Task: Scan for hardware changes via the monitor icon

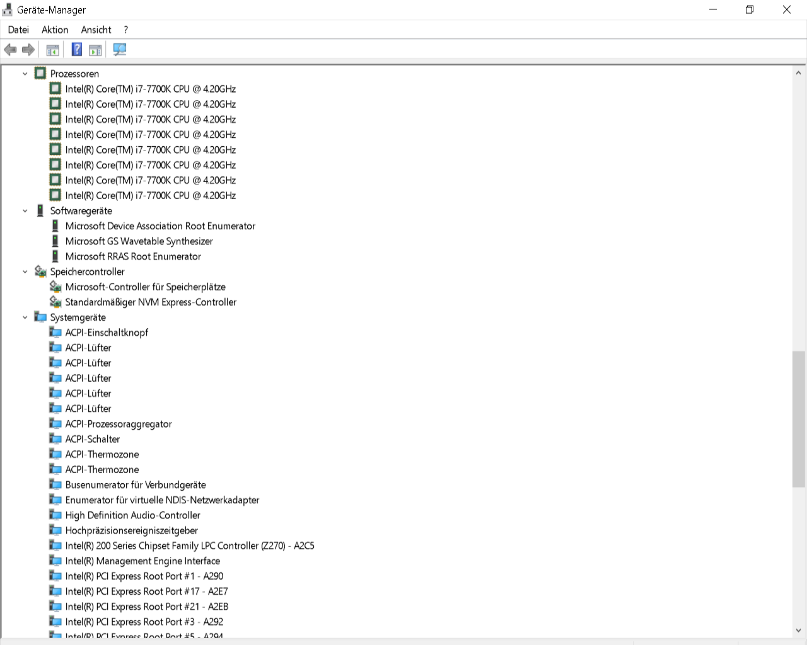Action: tap(120, 50)
